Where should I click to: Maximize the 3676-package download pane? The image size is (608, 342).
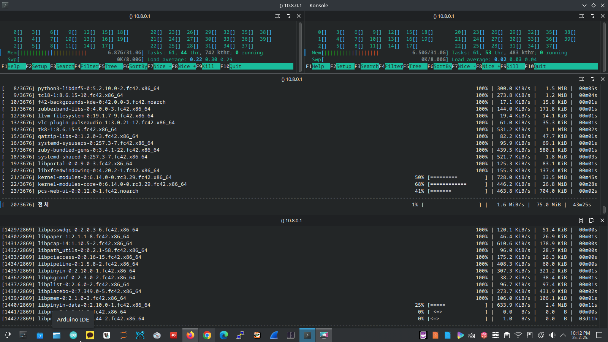point(581,79)
